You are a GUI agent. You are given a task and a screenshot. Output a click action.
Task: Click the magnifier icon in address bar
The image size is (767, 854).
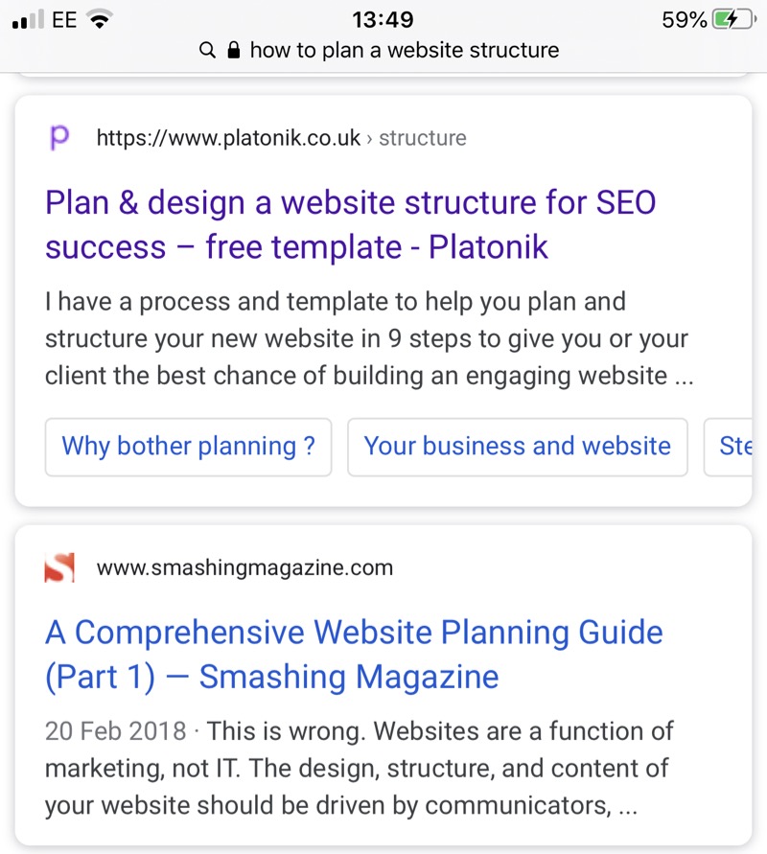click(207, 50)
